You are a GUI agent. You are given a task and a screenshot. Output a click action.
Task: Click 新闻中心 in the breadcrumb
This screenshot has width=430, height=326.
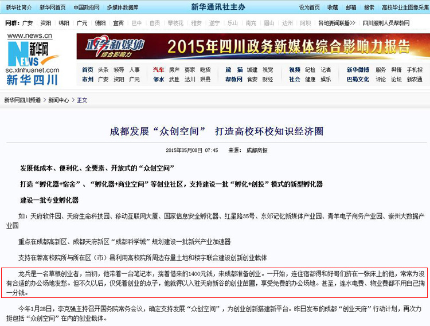58,100
